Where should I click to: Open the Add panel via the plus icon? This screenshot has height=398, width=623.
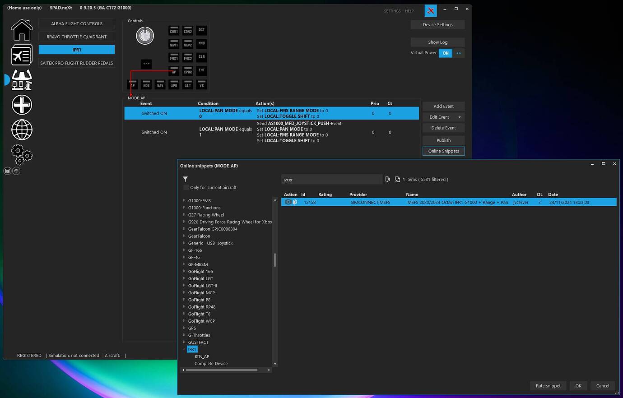(21, 105)
